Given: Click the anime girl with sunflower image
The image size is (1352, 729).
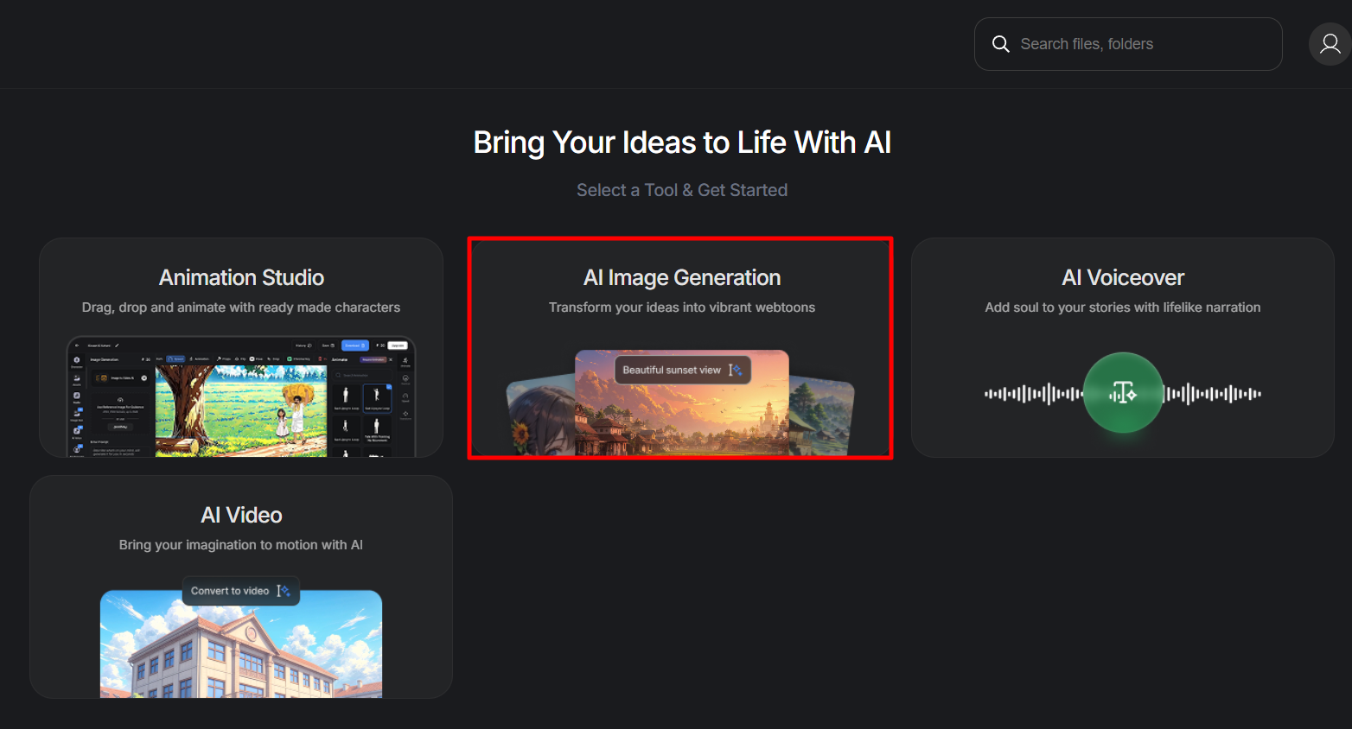Looking at the screenshot, I should click(540, 416).
